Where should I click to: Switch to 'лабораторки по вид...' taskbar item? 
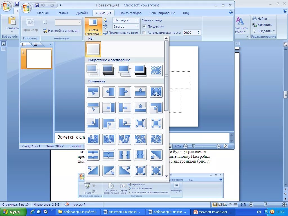pos(168,212)
